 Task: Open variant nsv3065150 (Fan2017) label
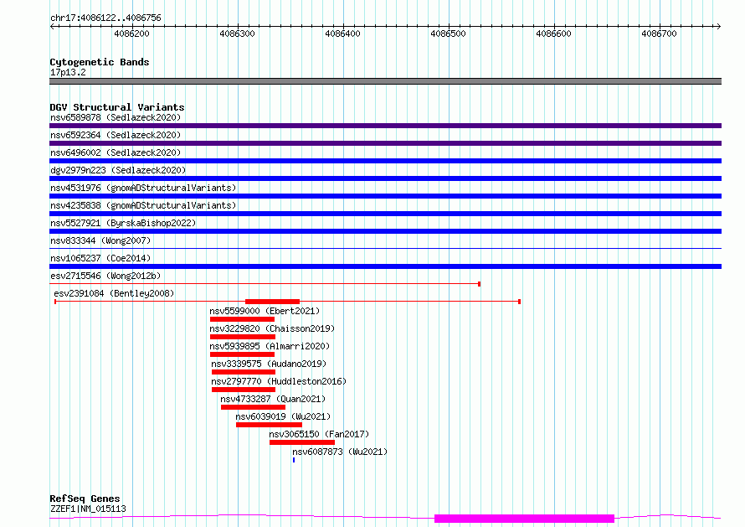click(x=319, y=434)
